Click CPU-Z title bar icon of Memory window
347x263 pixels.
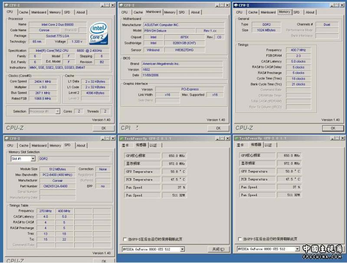(236, 5)
